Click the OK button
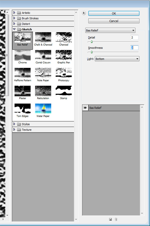This screenshot has height=226, width=150. click(x=114, y=14)
